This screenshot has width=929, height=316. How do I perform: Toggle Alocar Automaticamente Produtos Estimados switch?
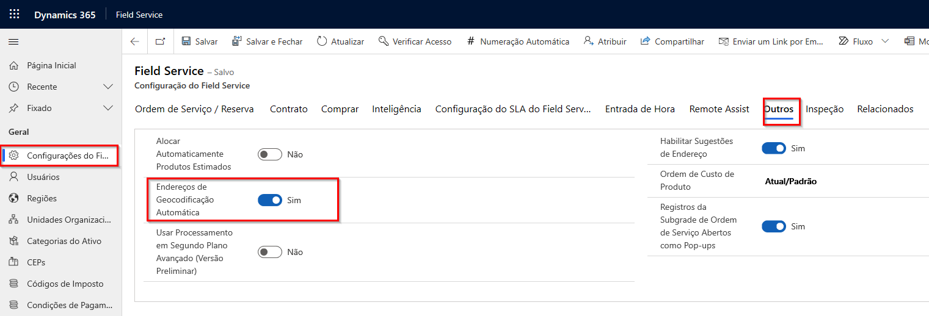tap(270, 154)
